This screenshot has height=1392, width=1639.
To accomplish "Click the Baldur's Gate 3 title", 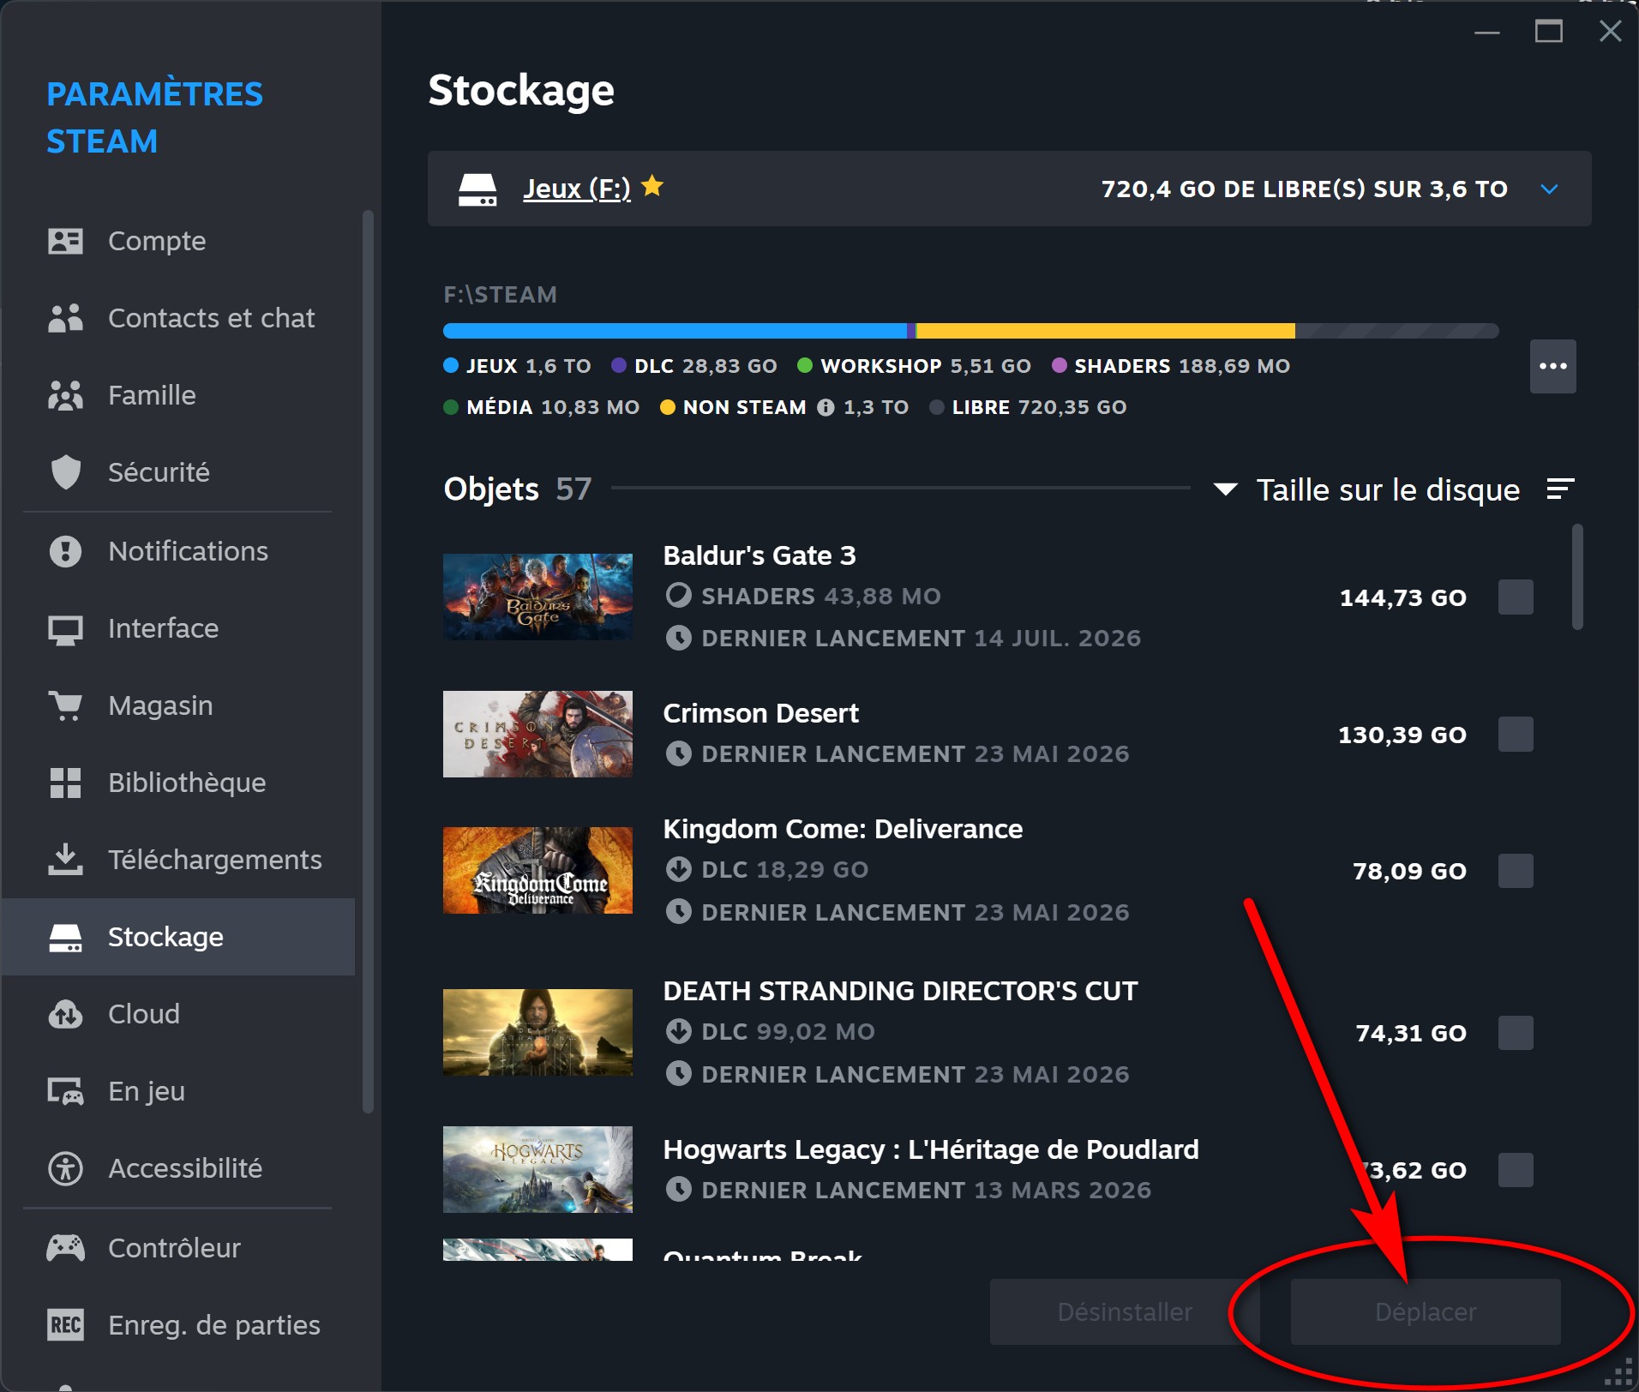I will click(x=759, y=555).
